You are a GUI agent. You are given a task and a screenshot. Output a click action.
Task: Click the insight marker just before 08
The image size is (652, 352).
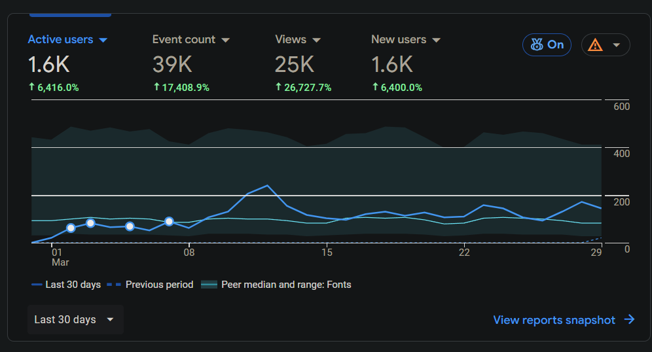169,222
